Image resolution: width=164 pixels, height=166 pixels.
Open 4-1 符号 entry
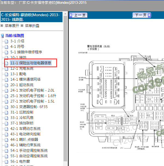17,46
